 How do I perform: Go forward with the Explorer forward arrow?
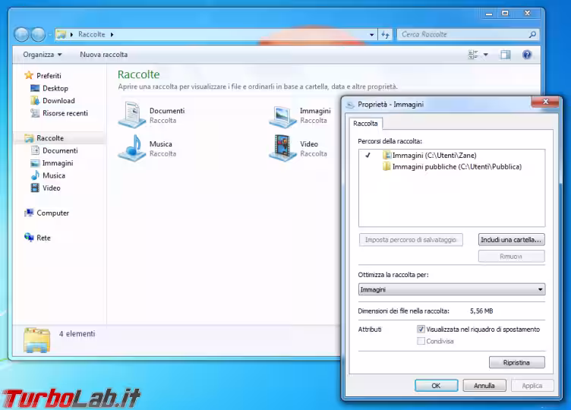(38, 35)
